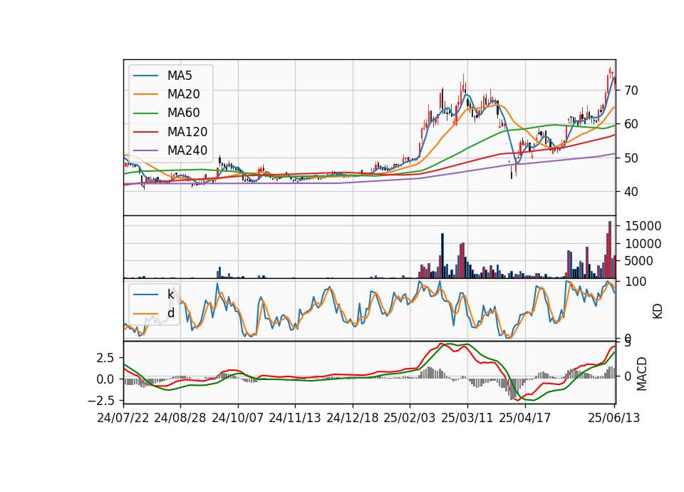Viewport: 684px width, 492px height.
Task: Click the 24/12/18 date axis label
Action: (353, 418)
